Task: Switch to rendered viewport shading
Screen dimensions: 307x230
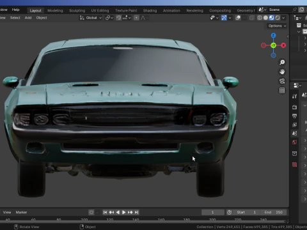Action: (278, 18)
